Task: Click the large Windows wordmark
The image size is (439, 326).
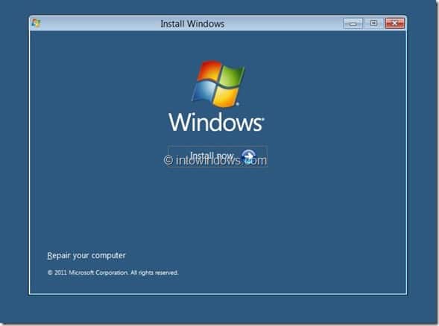Action: (x=216, y=122)
